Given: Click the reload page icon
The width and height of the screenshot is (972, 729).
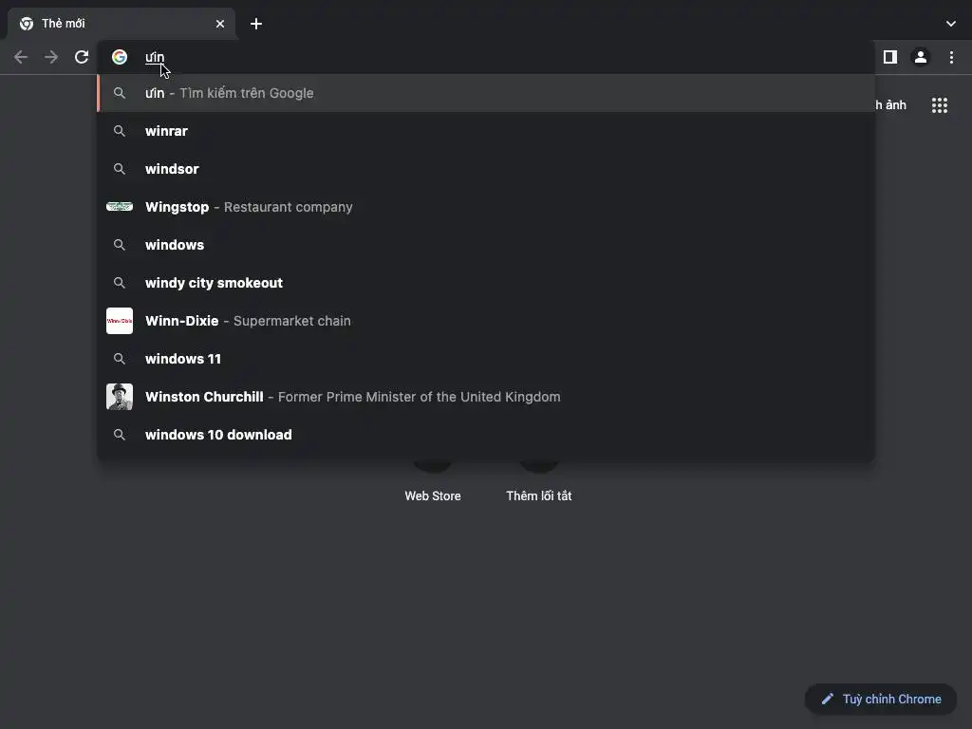Looking at the screenshot, I should [x=82, y=57].
